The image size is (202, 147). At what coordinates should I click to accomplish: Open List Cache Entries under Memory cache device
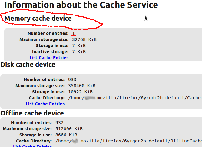click(x=49, y=58)
